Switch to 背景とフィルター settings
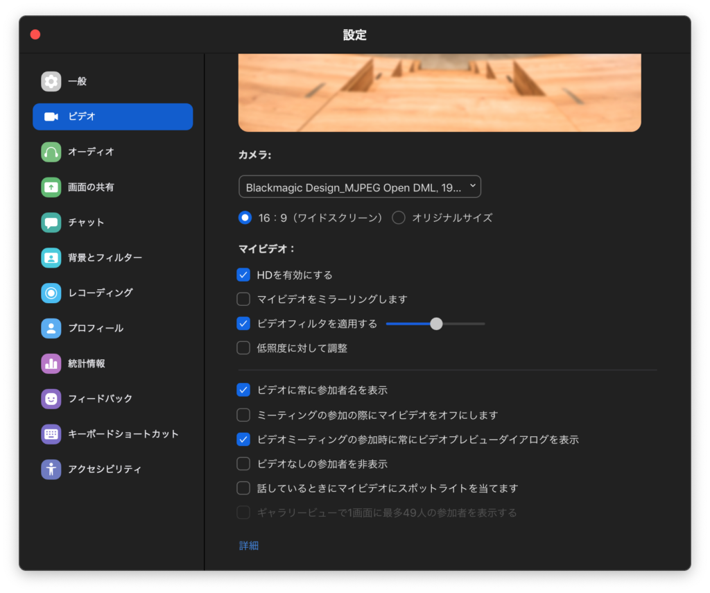The height and width of the screenshot is (593, 710). click(x=113, y=258)
